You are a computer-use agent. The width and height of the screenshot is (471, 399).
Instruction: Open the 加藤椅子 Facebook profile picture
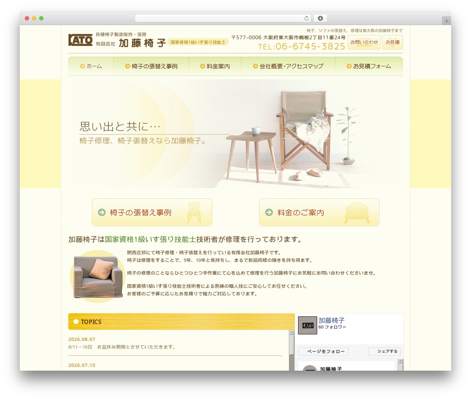tap(308, 325)
